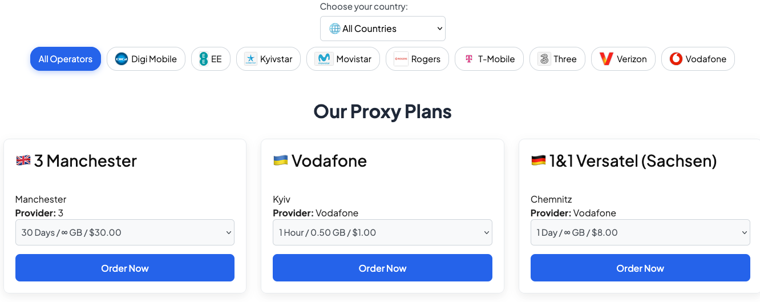Image resolution: width=760 pixels, height=302 pixels.
Task: Select the All Operators filter
Action: tap(66, 59)
